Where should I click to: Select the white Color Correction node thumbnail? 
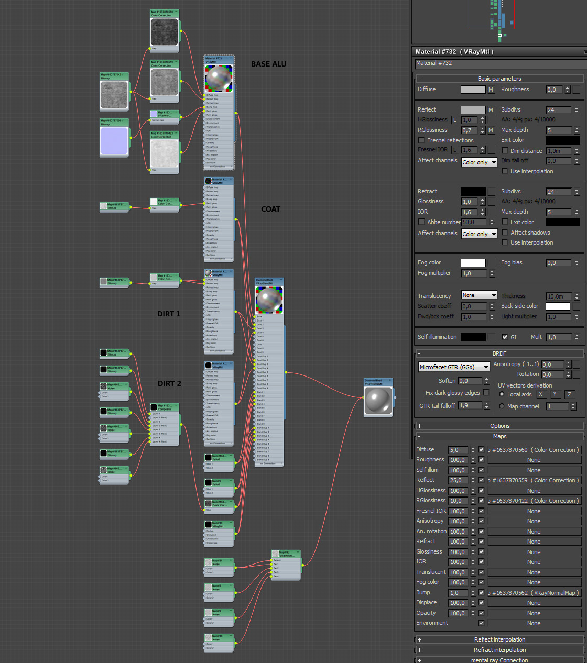[x=164, y=153]
